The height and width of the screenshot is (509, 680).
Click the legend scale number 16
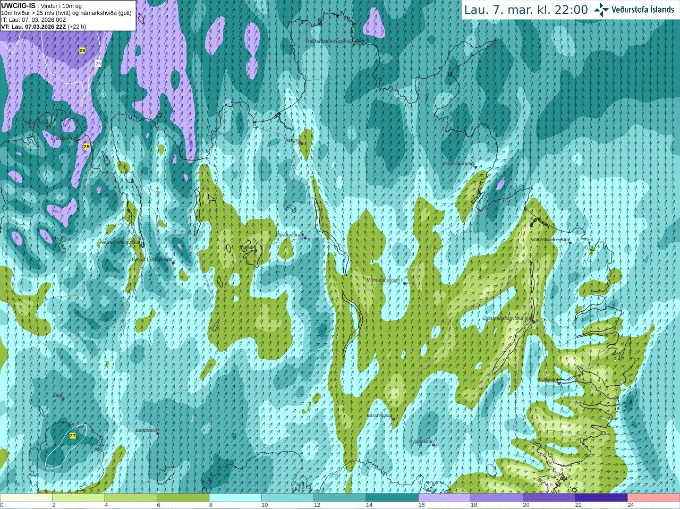[x=421, y=505]
